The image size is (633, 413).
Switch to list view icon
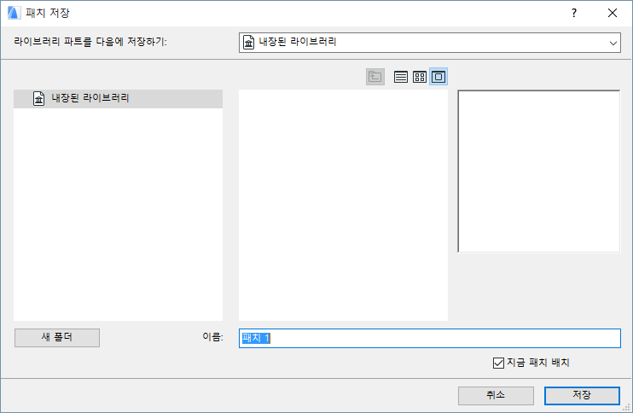[x=400, y=77]
